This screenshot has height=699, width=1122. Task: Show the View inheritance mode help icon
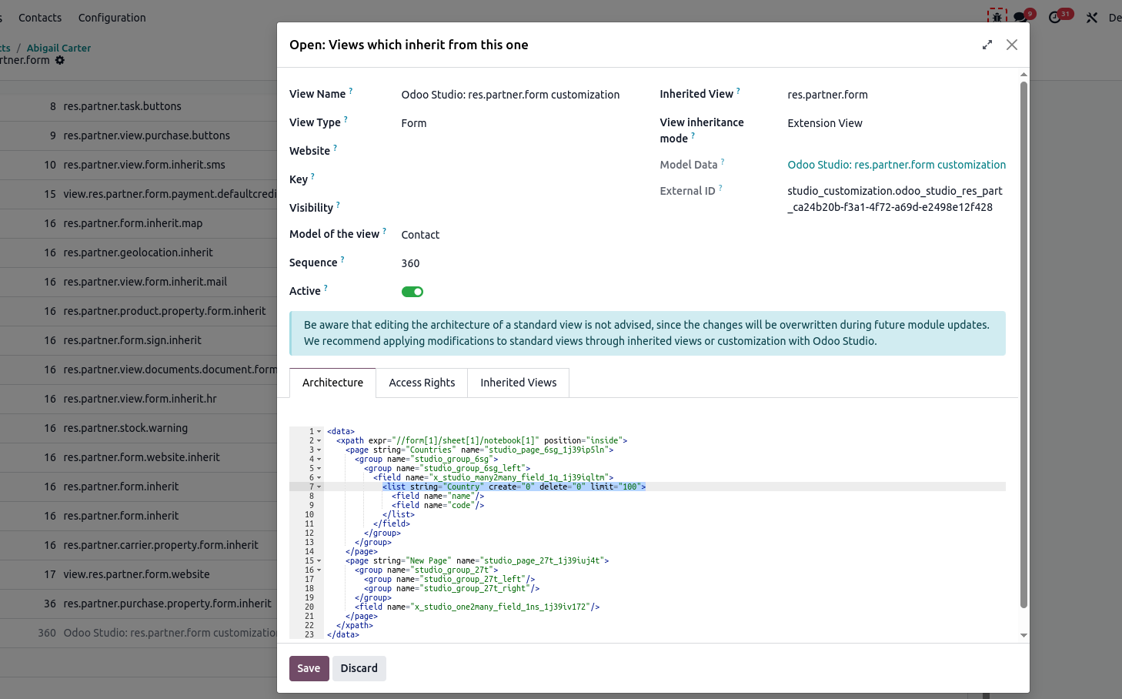(x=693, y=135)
